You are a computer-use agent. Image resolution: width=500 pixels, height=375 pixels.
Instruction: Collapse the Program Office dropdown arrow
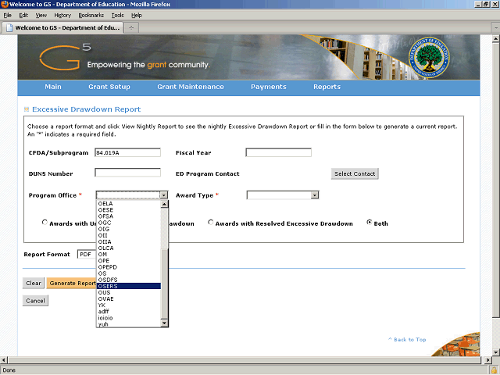coord(163,195)
